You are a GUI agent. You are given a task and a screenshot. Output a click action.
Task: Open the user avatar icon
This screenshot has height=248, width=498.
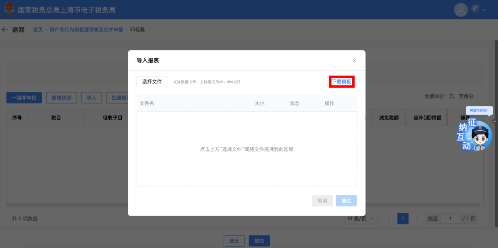(x=461, y=10)
